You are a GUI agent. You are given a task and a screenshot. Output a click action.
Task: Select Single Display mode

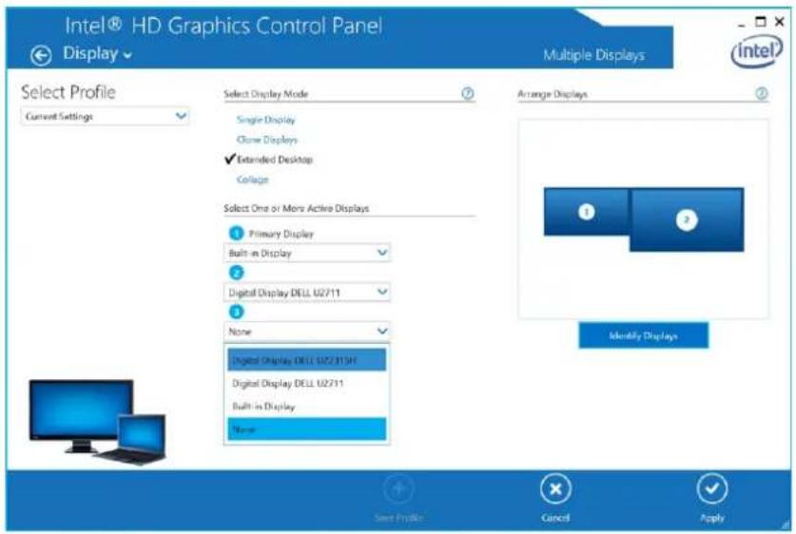point(265,120)
